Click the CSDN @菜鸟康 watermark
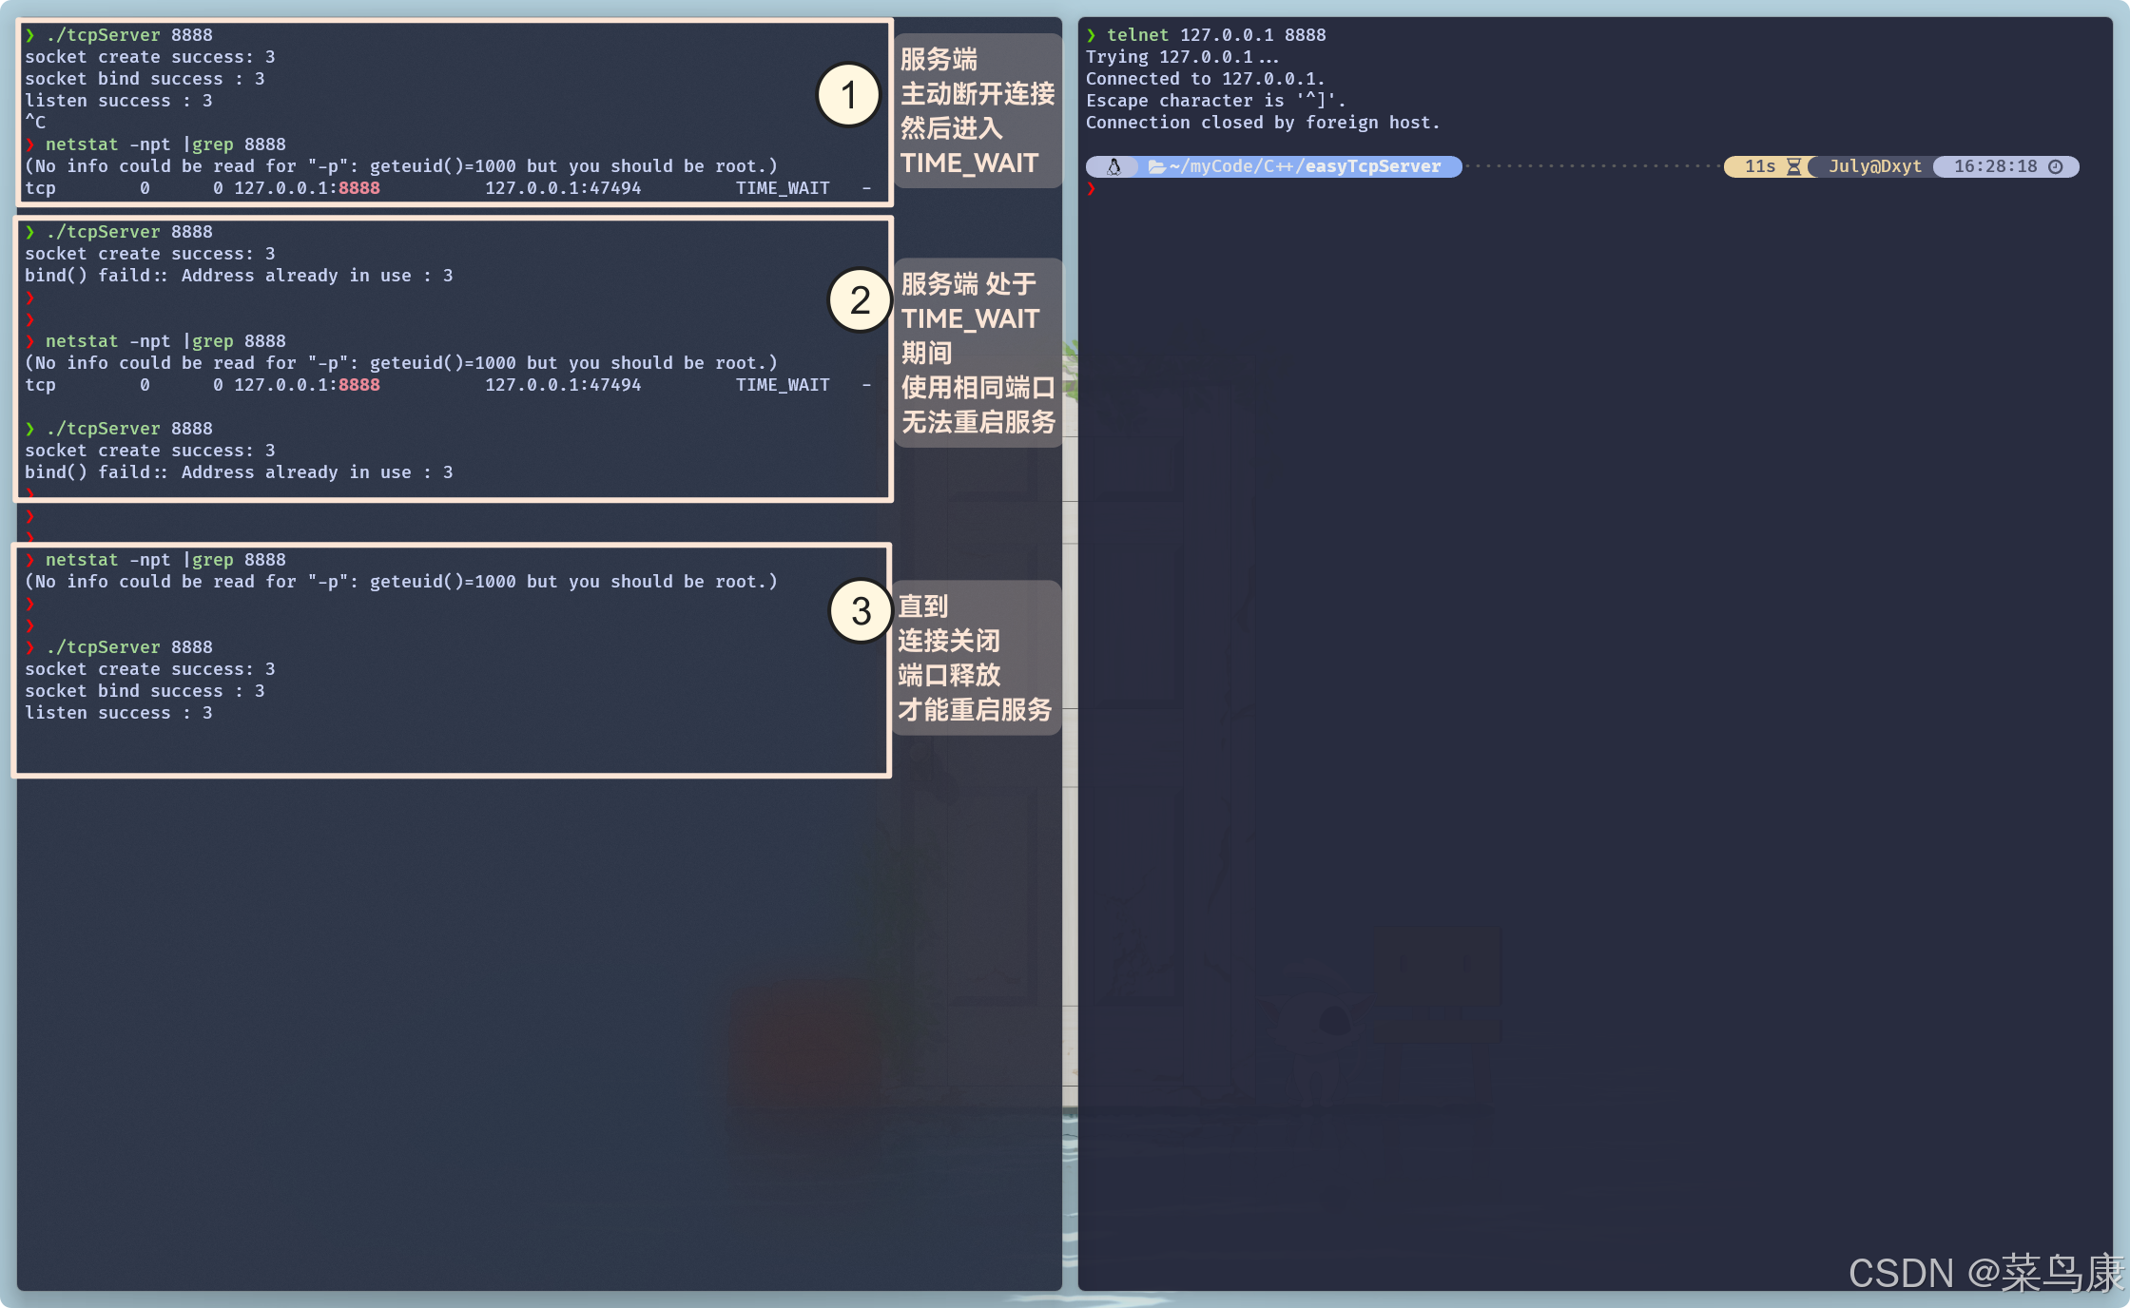 coord(1985,1273)
